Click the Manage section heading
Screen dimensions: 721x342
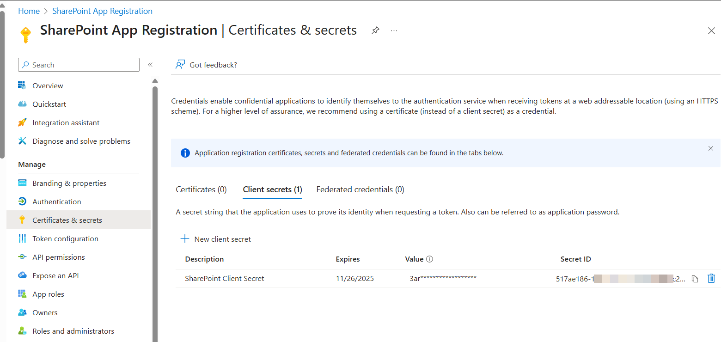click(32, 165)
